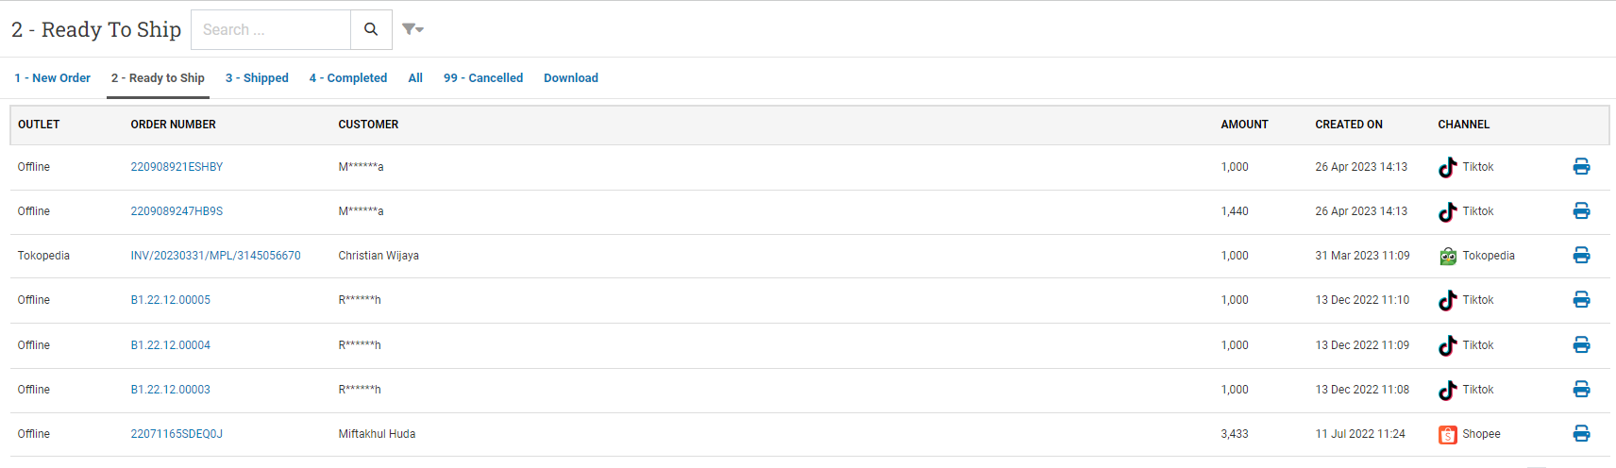Show the 99 - Cancelled tab
The width and height of the screenshot is (1616, 468).
coord(483,78)
